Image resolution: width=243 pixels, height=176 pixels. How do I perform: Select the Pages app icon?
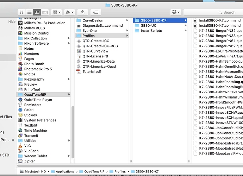[x=20, y=59]
